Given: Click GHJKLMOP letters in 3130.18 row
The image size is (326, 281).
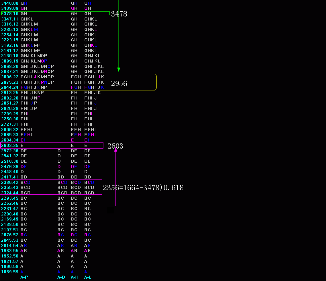Looking at the screenshot, I should coord(34,56).
